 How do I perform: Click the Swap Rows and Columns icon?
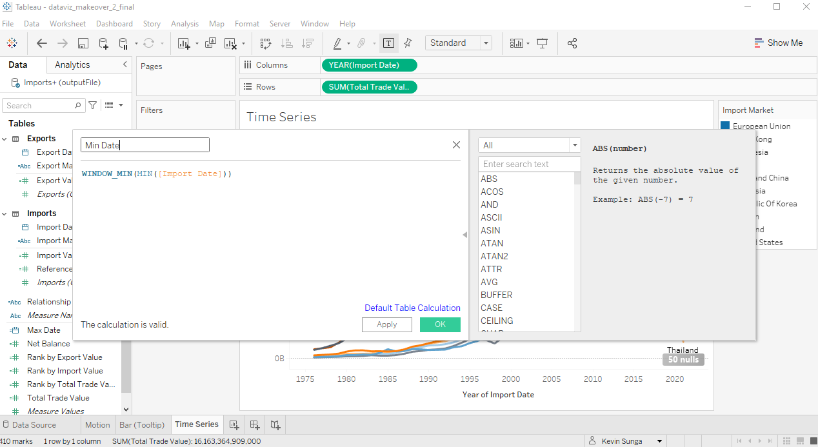click(x=265, y=43)
